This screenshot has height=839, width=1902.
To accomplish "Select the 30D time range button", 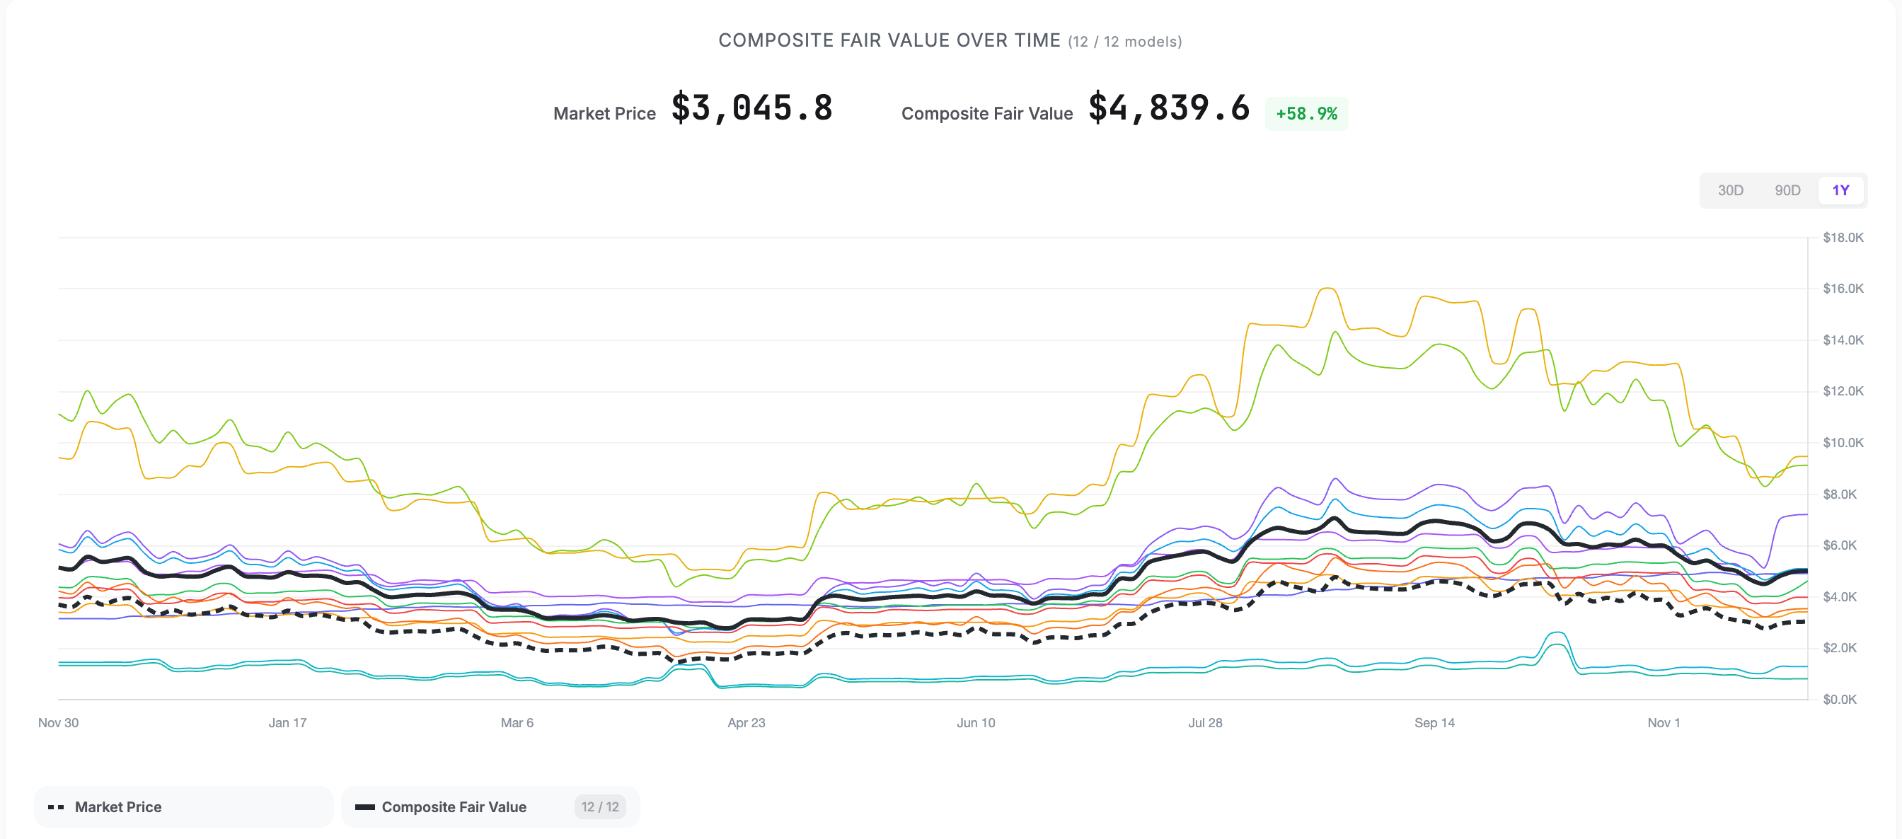I will pos(1731,190).
